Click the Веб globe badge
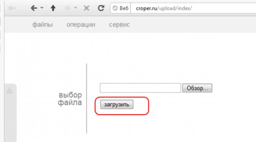 tap(121, 8)
